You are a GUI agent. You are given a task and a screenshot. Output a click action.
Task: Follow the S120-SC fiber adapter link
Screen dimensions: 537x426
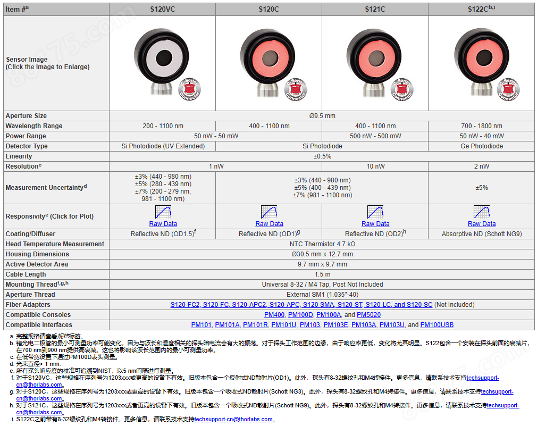pos(419,305)
